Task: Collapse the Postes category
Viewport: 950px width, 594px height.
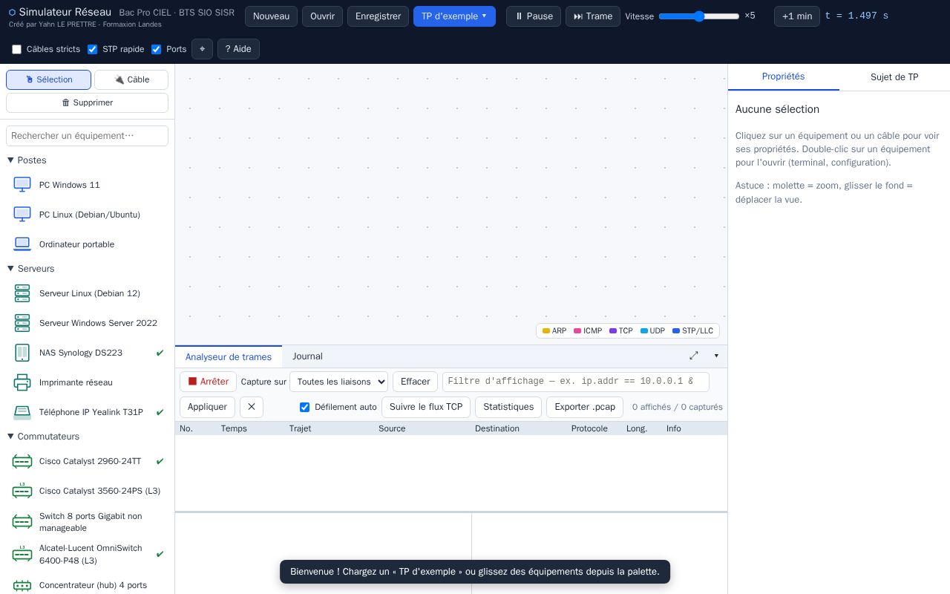Action: (x=27, y=160)
